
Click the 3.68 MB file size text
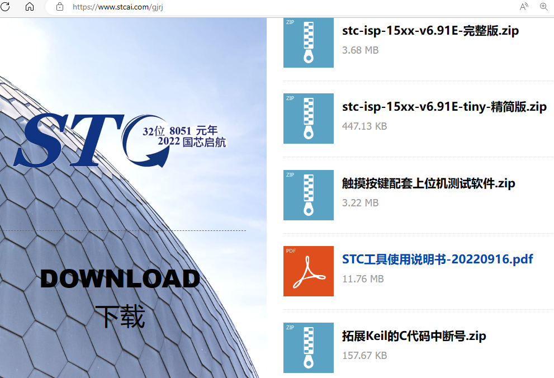(x=360, y=50)
